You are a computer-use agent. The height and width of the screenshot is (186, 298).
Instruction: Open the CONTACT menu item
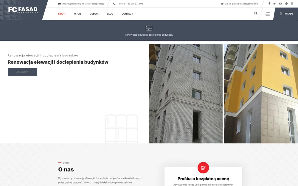[x=127, y=14]
